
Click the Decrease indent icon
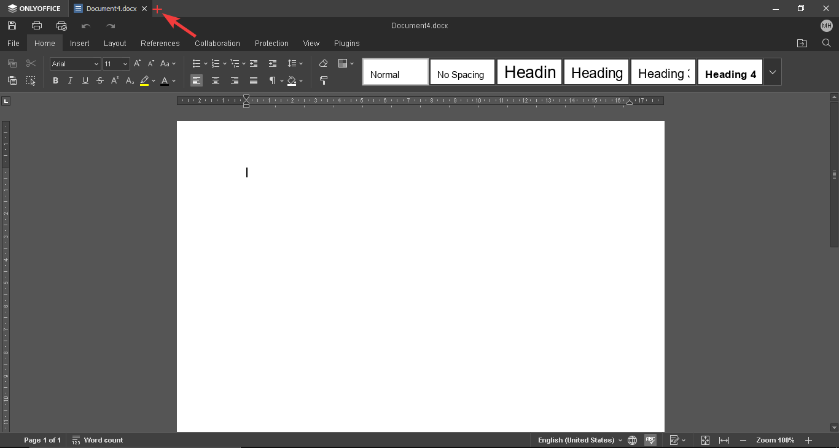(254, 63)
